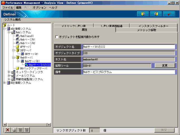Click the オブジェクトタイプ field showing IIS
The width and height of the screenshot is (180, 135).
(129, 53)
